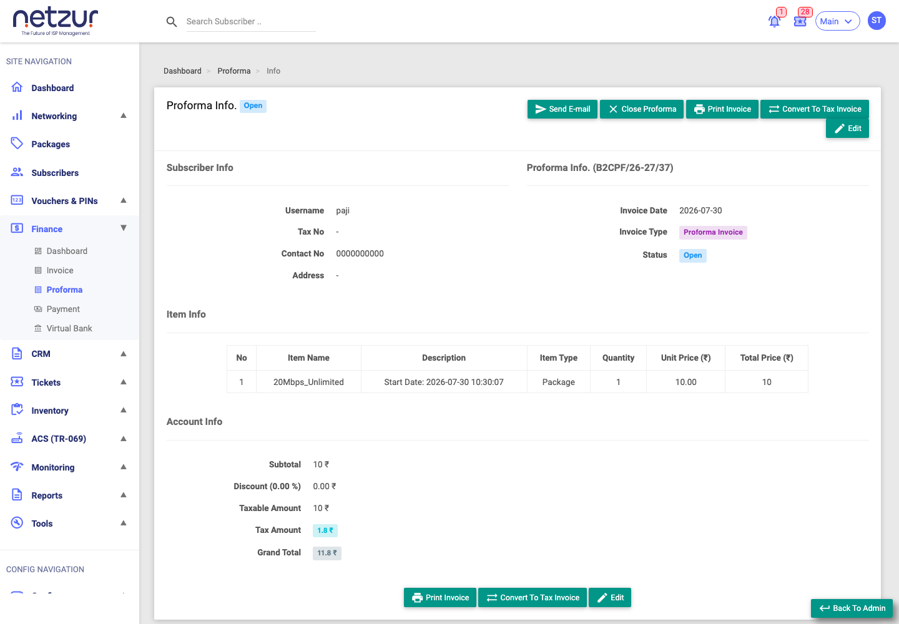The height and width of the screenshot is (624, 899).
Task: Click top Print Invoice button
Action: [x=722, y=109]
